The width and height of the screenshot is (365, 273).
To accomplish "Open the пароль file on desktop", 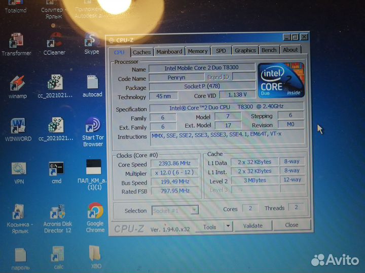I will coord(20,259).
